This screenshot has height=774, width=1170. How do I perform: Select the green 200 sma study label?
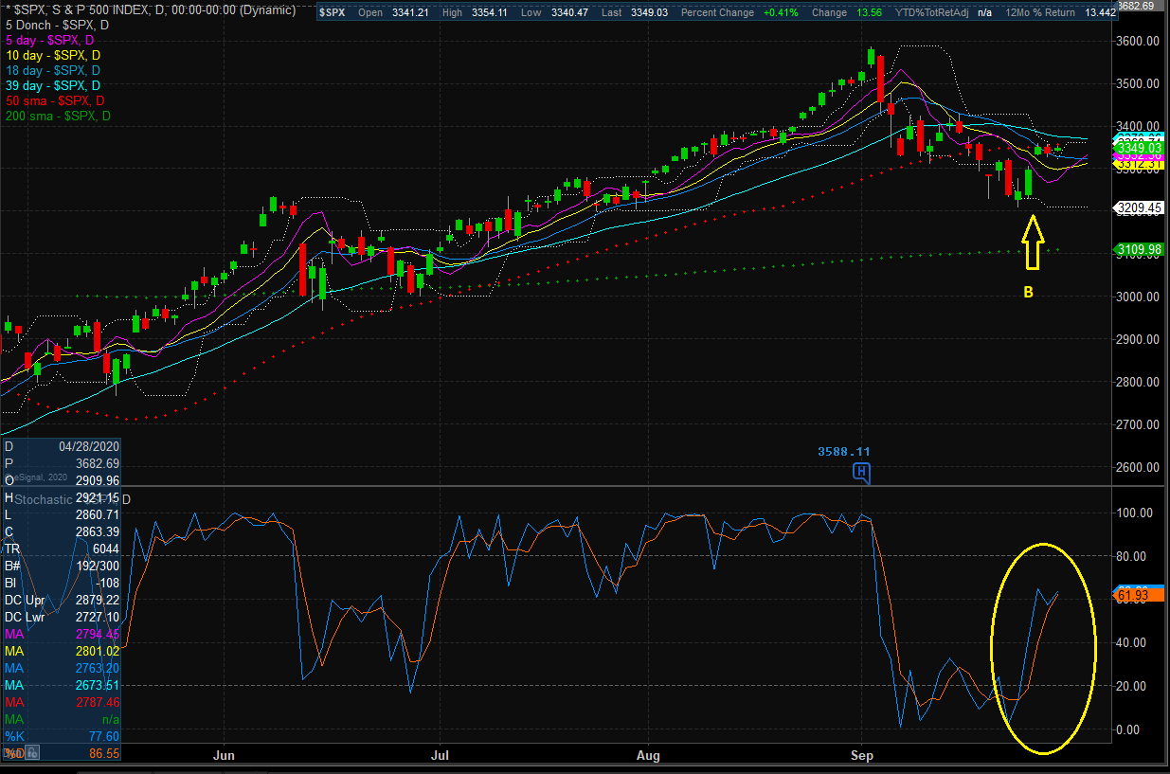(59, 116)
